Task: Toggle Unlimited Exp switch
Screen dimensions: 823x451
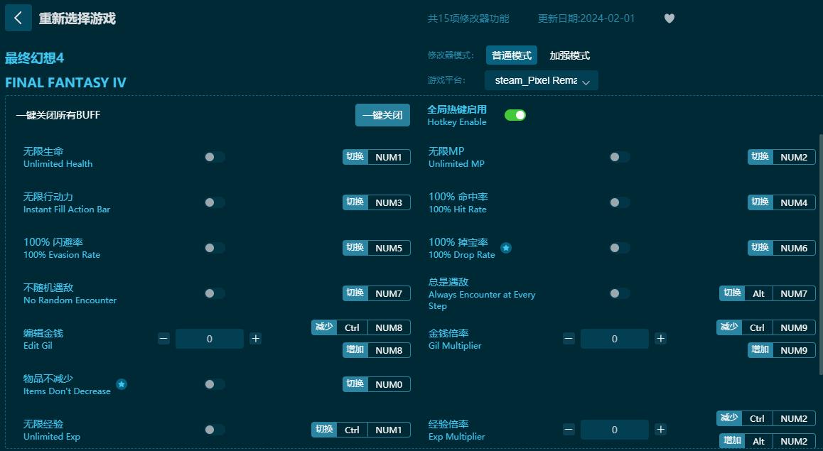Action: (x=215, y=430)
